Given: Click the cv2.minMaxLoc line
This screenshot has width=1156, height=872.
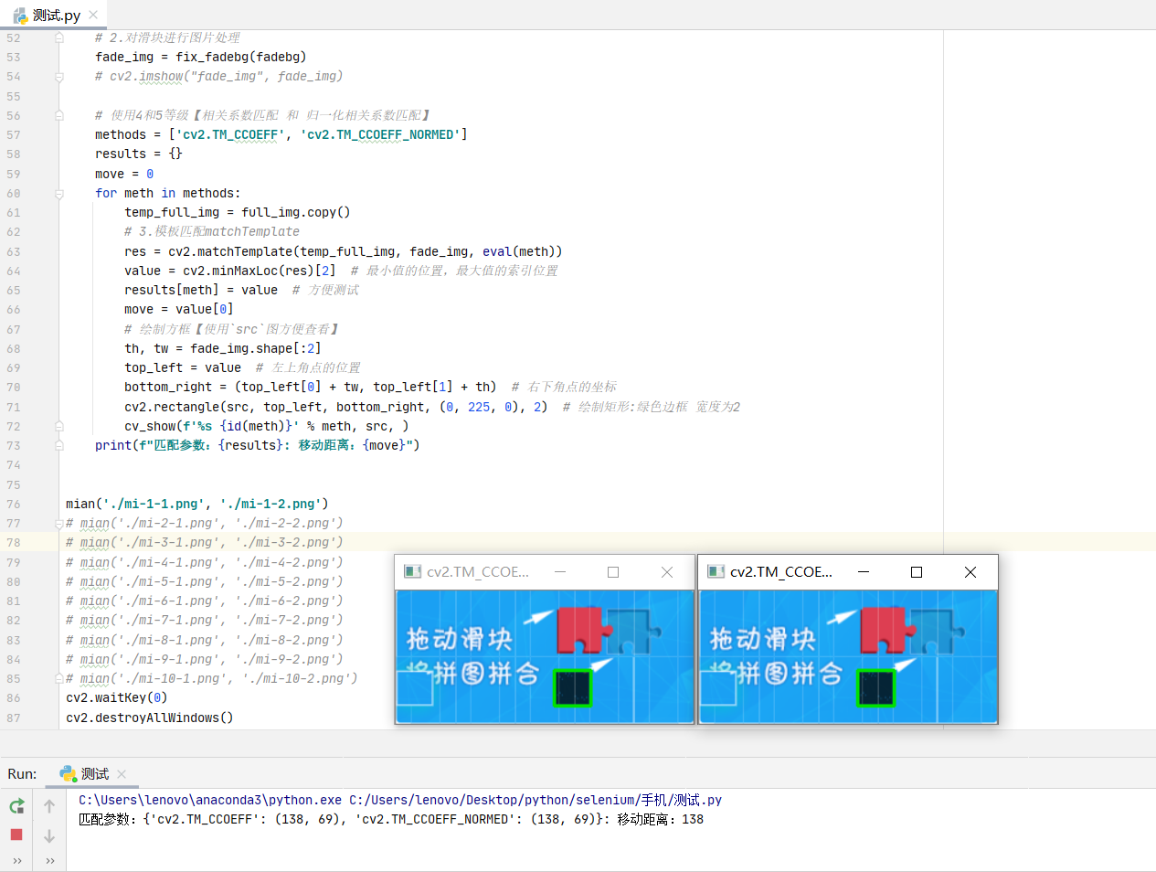Looking at the screenshot, I should coord(230,271).
